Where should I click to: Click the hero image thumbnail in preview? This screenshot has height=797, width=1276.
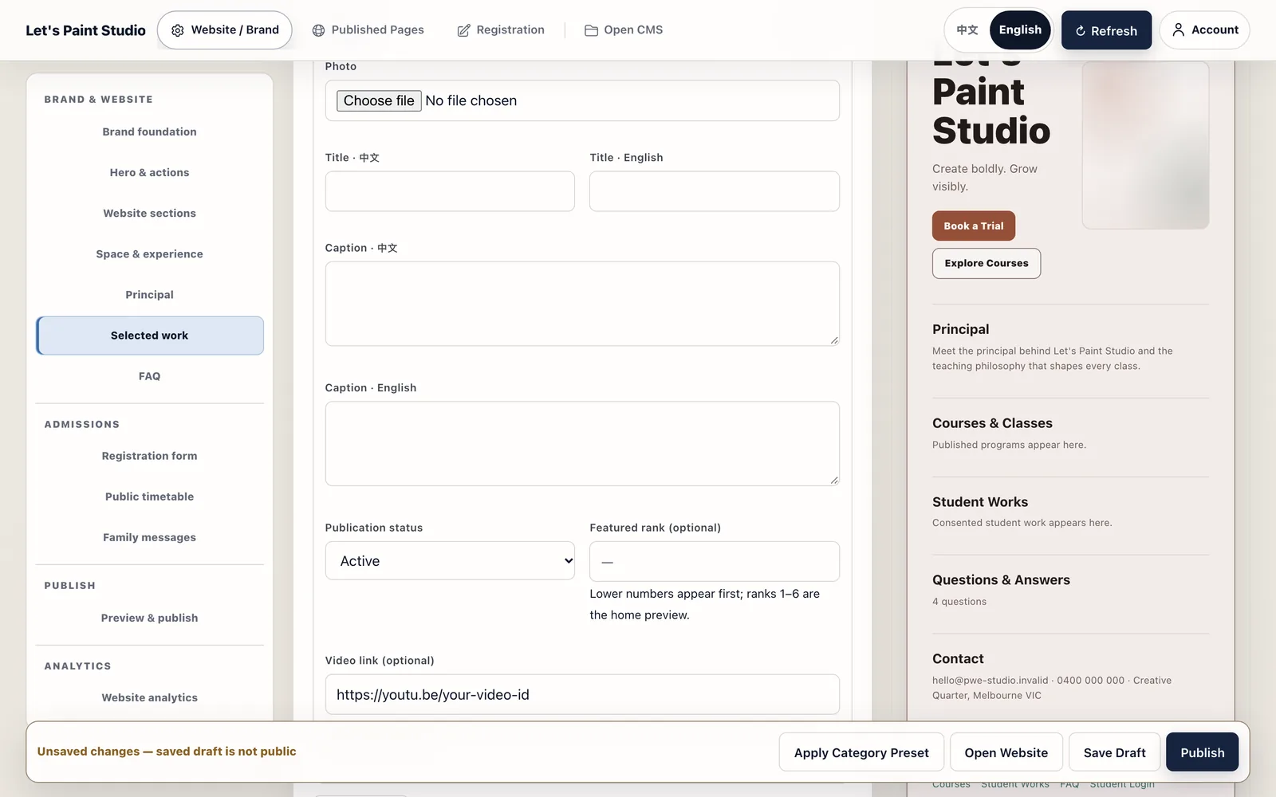[x=1145, y=145]
